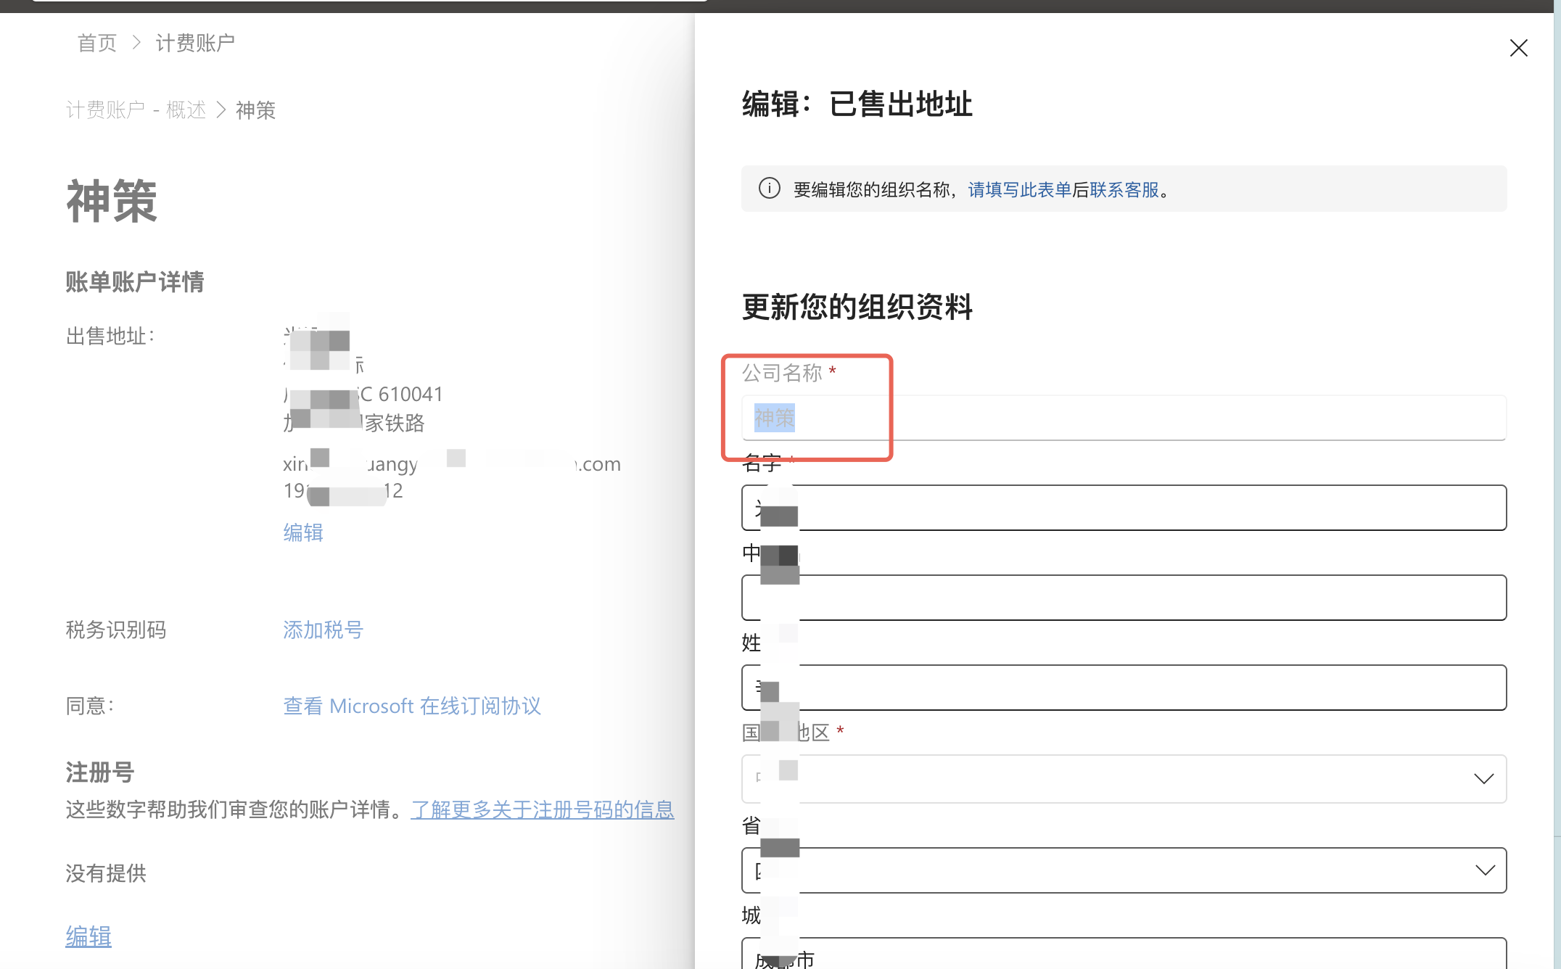Click 计费账户 breadcrumb link
The height and width of the screenshot is (969, 1561).
(x=195, y=43)
